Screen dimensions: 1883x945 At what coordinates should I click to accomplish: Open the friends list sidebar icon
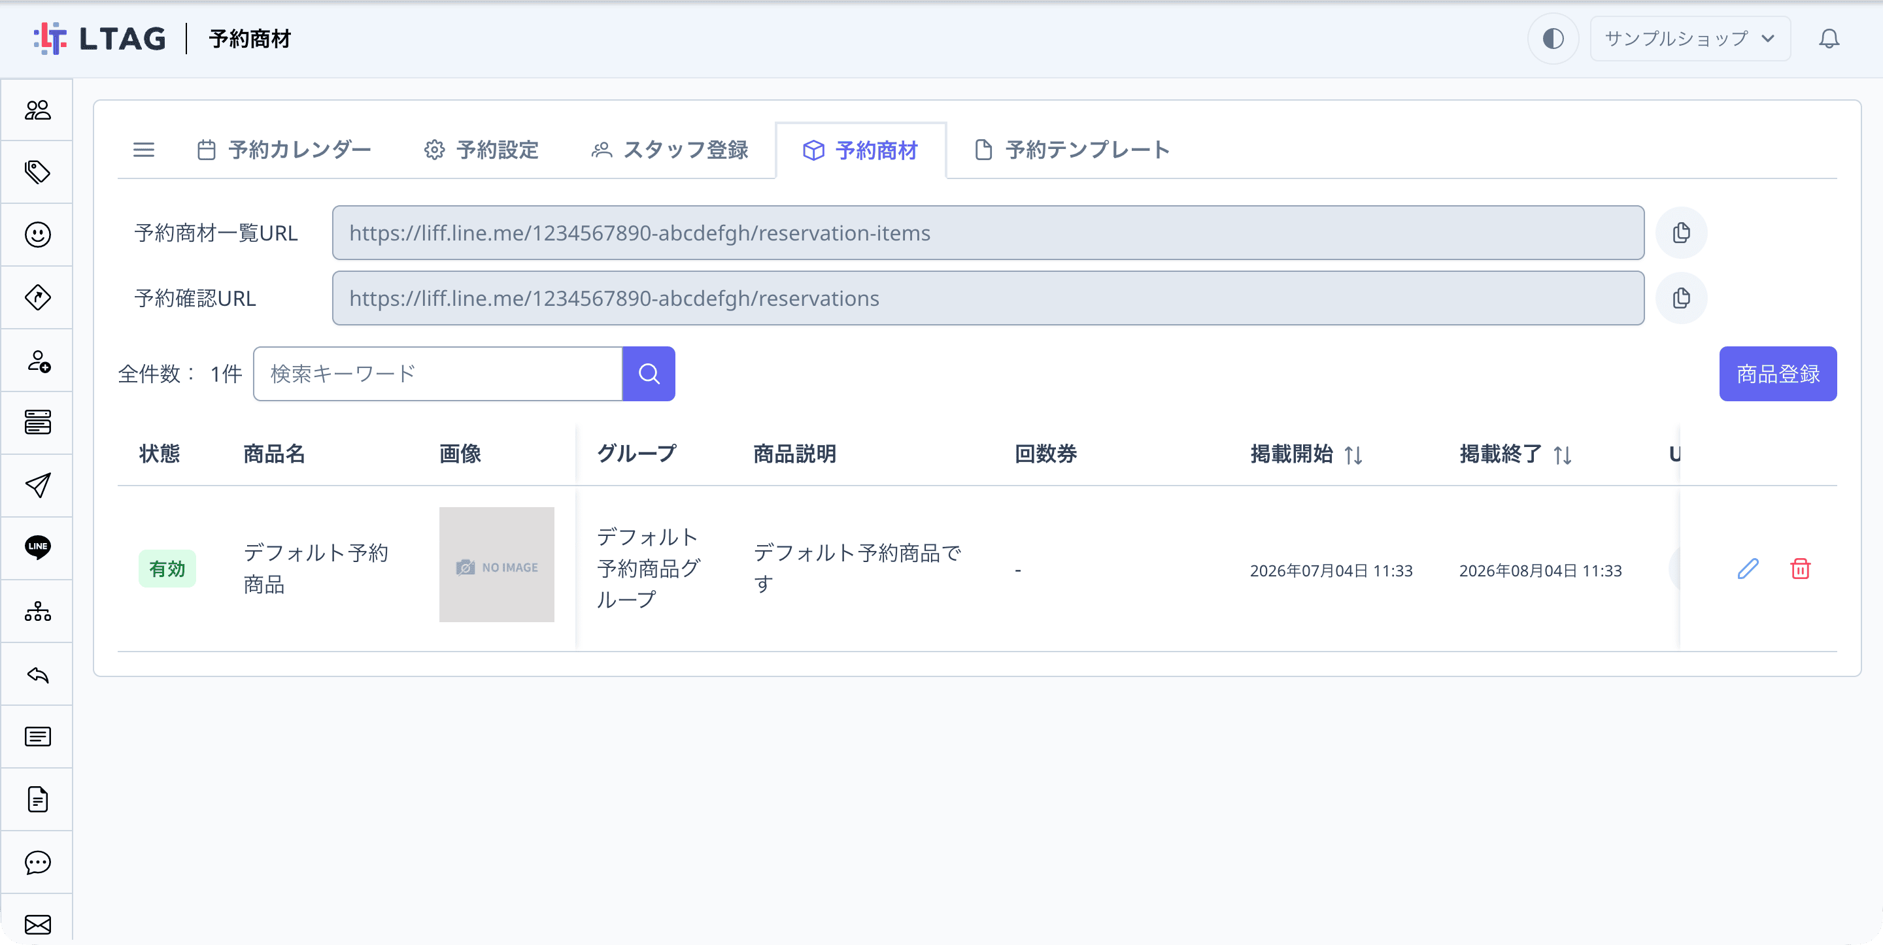coord(37,110)
